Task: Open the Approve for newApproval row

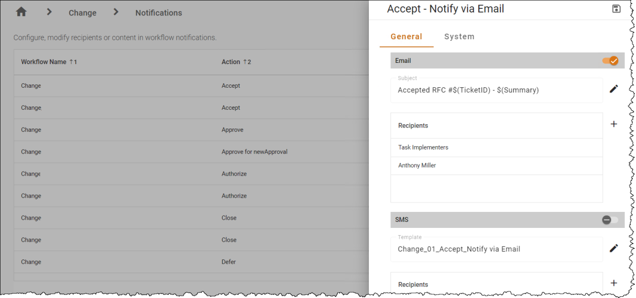Action: pos(191,152)
